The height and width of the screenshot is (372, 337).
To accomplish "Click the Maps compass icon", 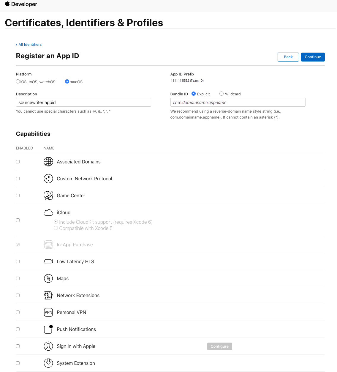I will (48, 278).
